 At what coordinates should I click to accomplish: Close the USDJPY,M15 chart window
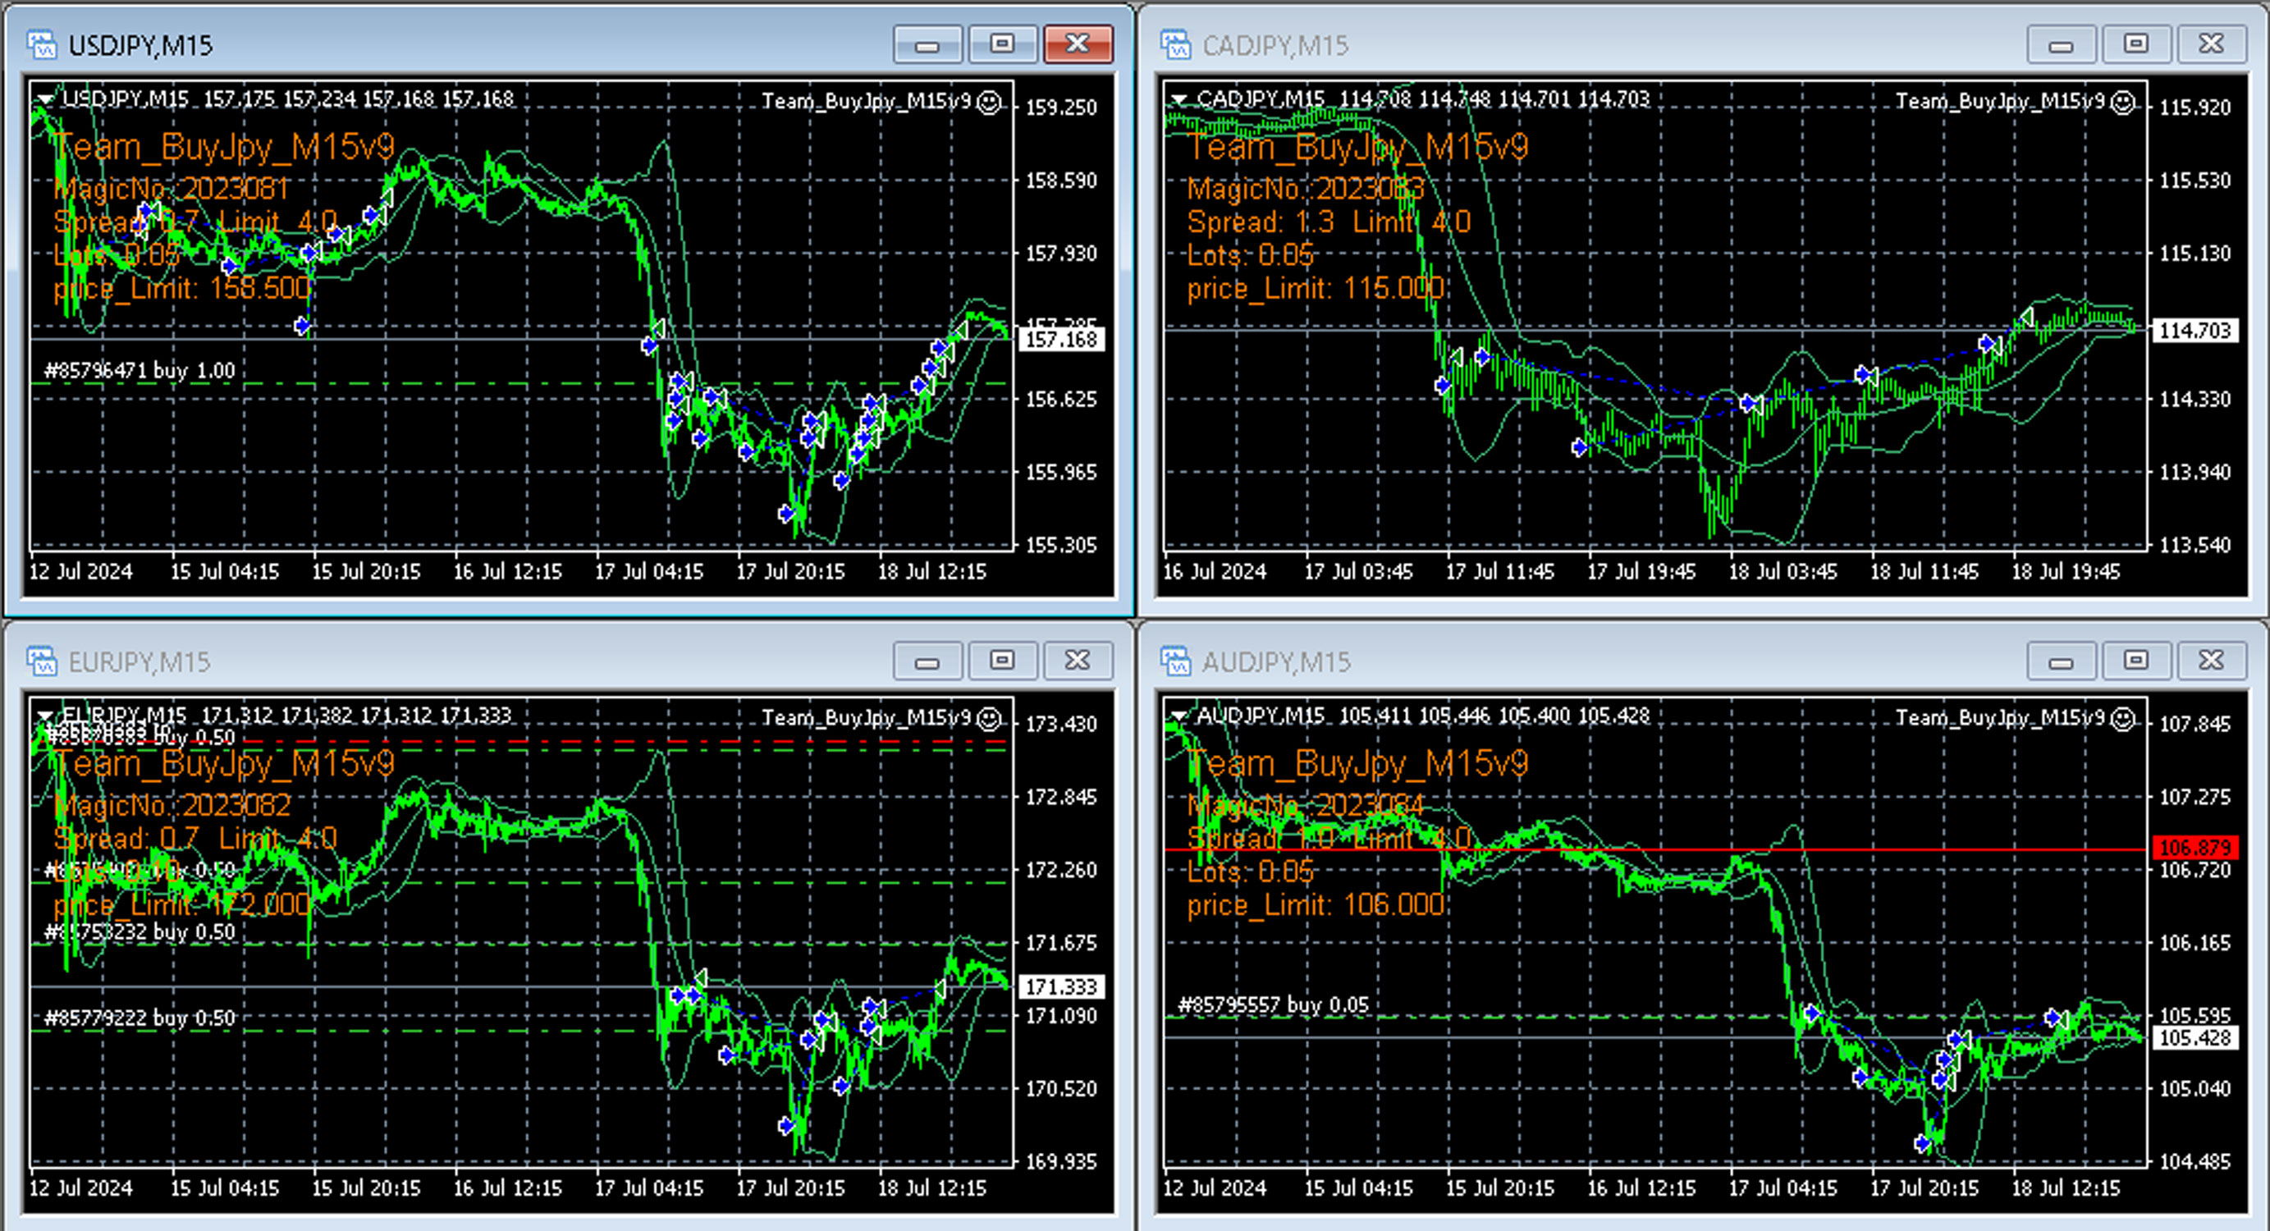pyautogui.click(x=1078, y=44)
